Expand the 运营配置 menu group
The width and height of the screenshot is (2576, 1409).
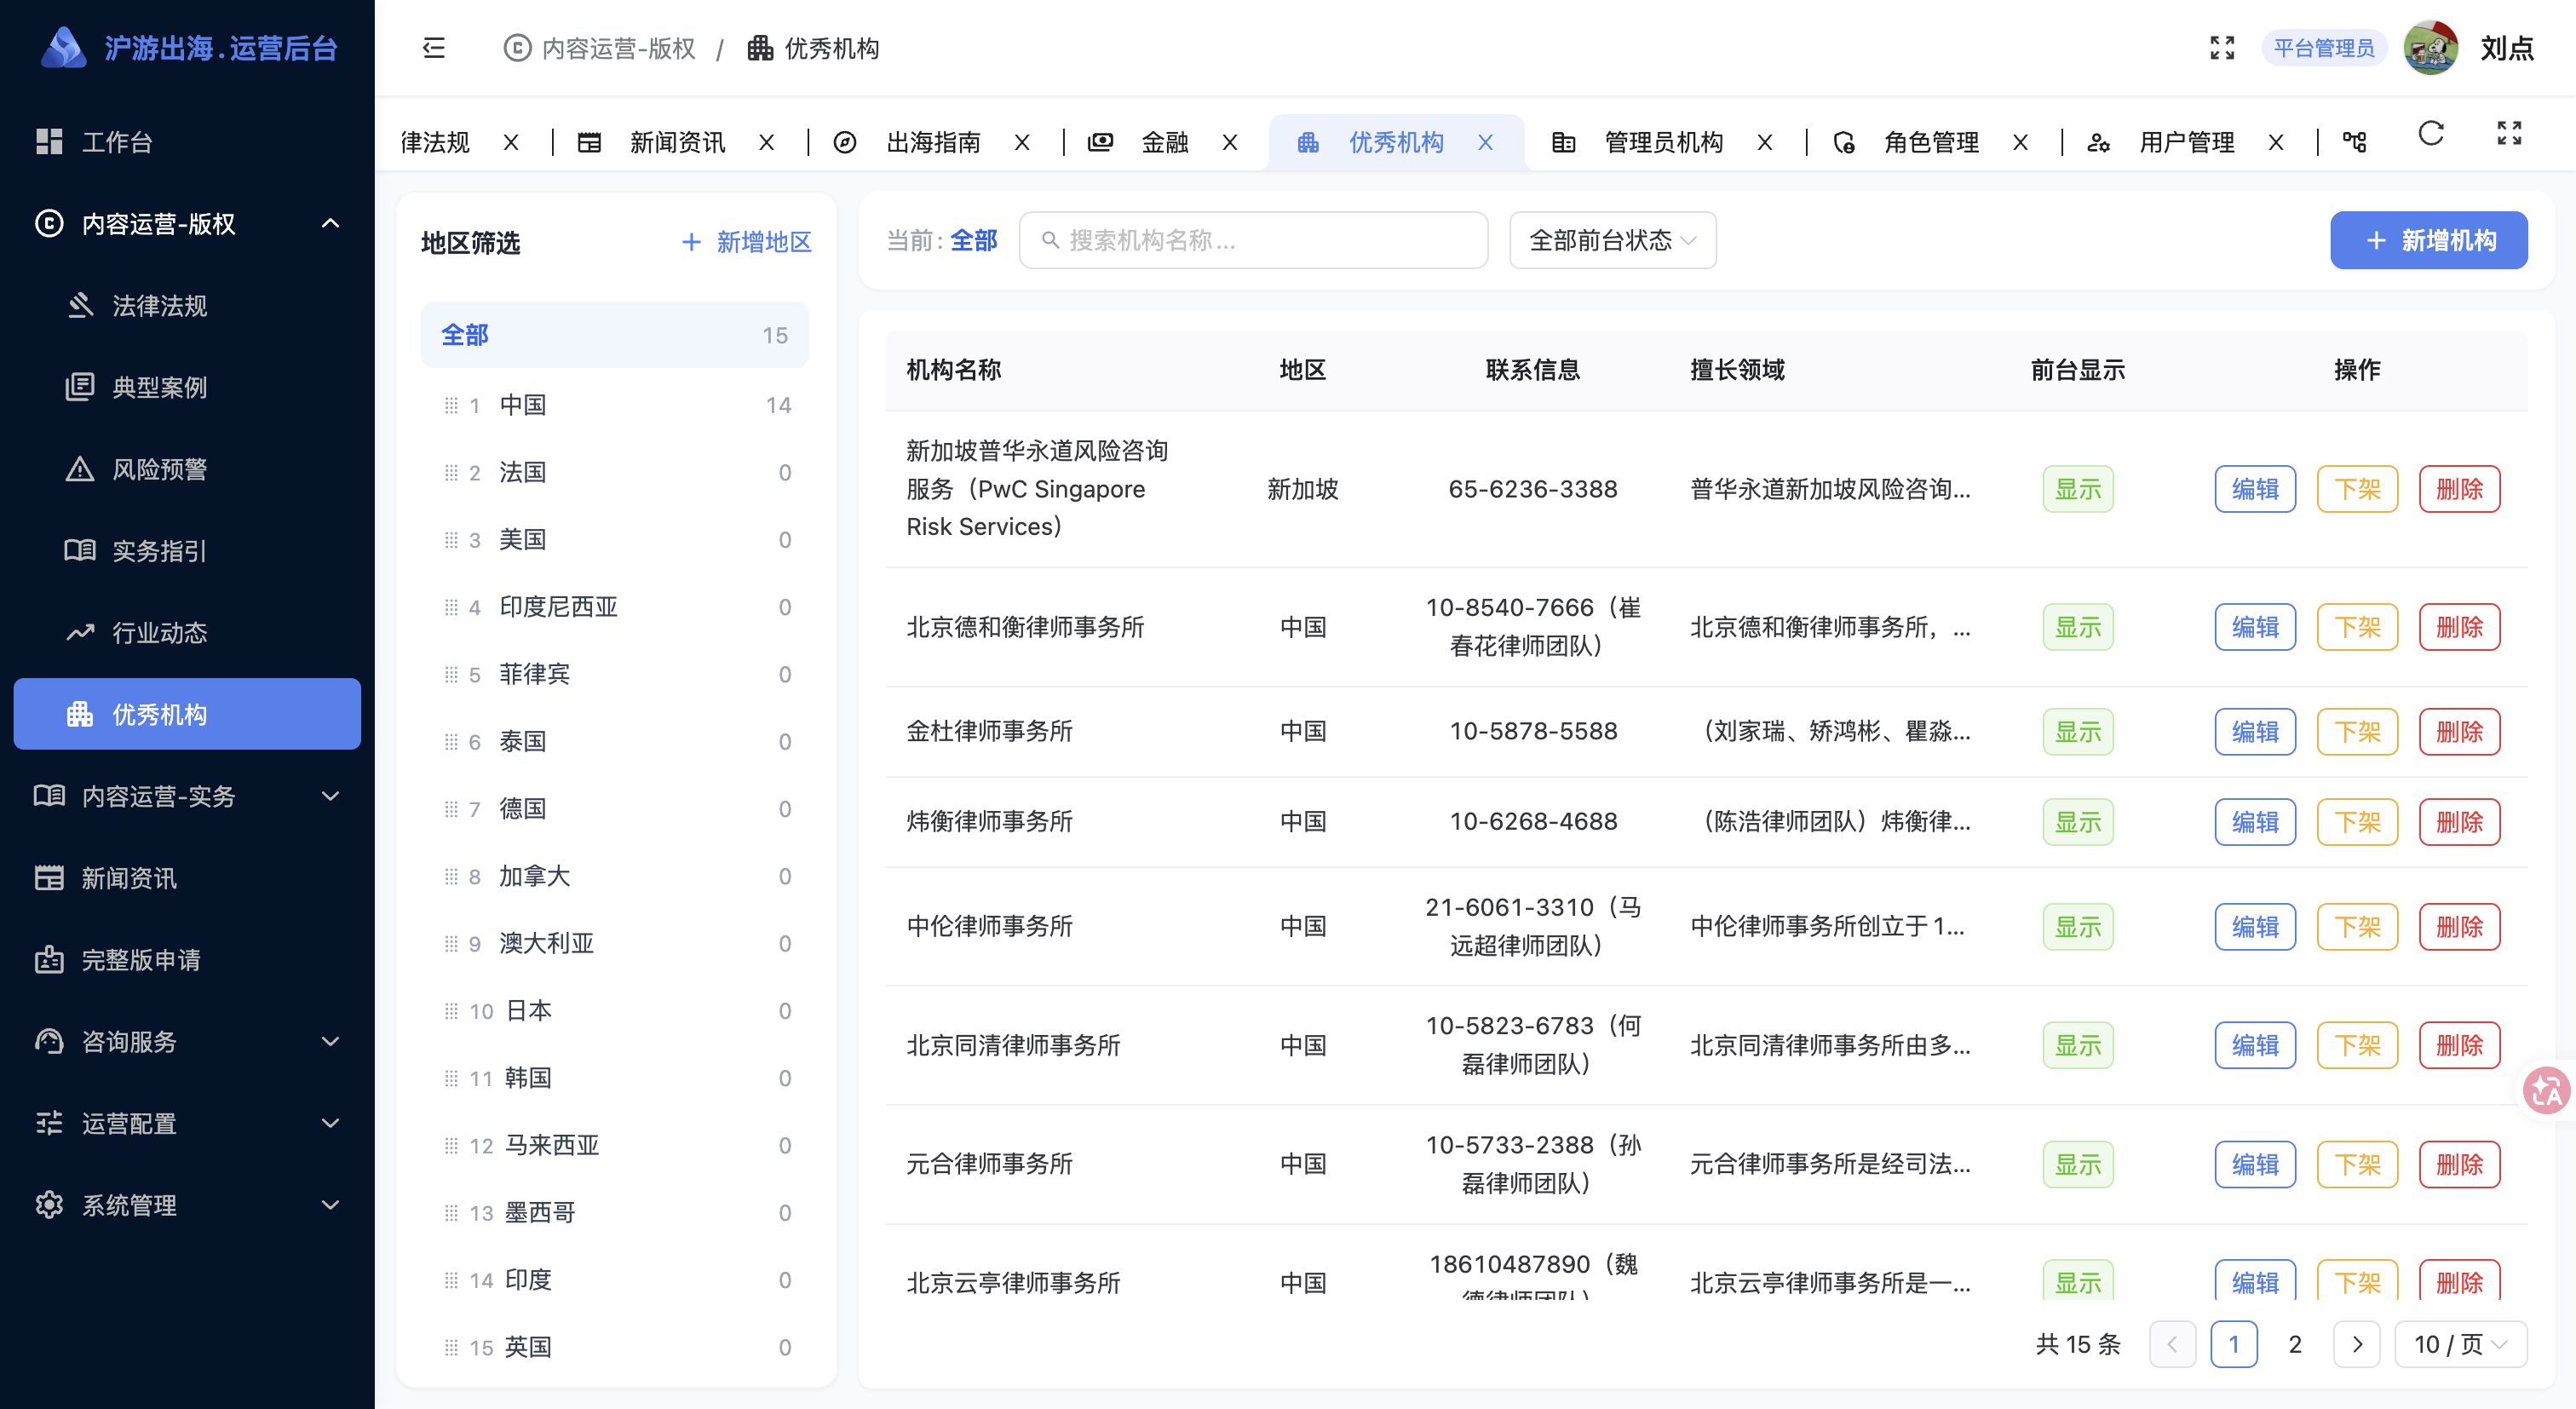187,1124
